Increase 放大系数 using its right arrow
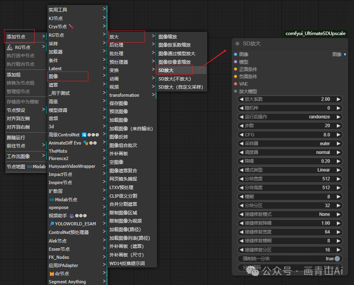This screenshot has height=285, width=354. click(x=339, y=99)
